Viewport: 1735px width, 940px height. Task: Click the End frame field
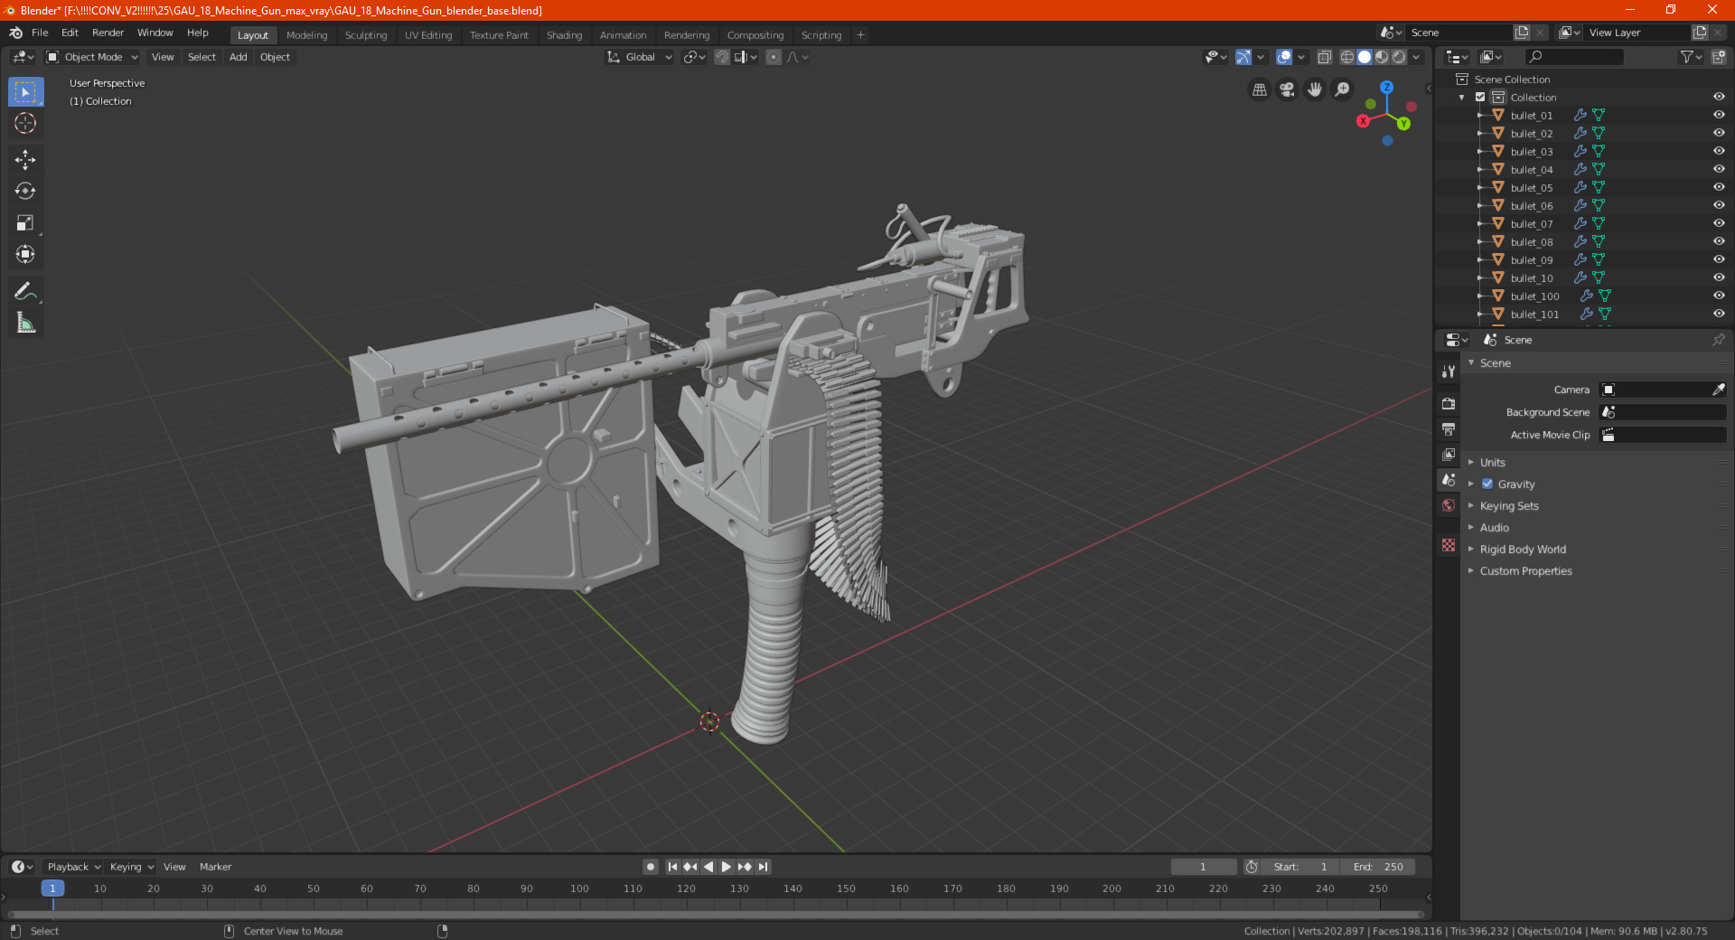1378,867
